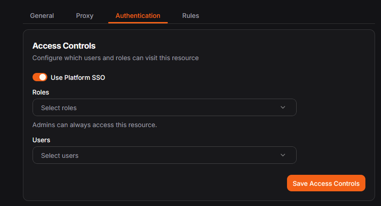This screenshot has width=381, height=206.
Task: Click the 'Select users' placeholder text
Action: click(60, 156)
